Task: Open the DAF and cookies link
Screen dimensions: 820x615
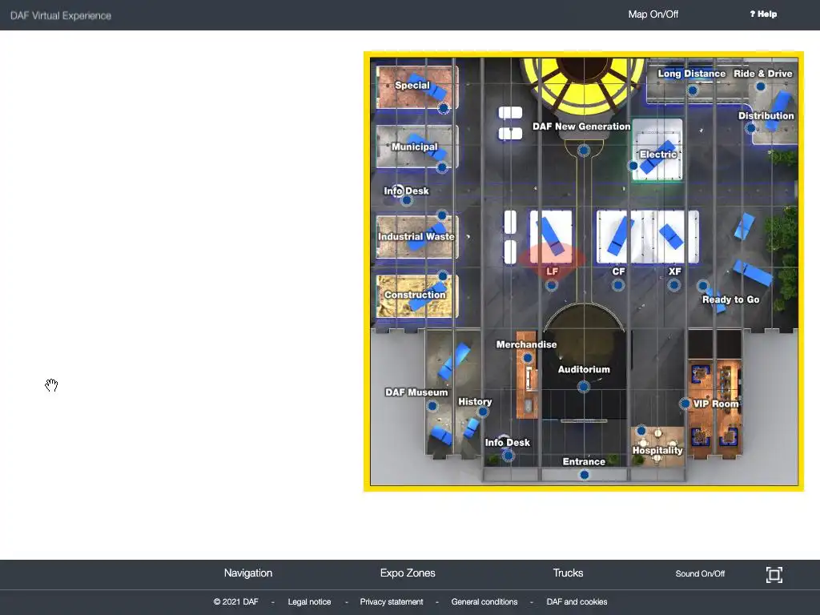Action: click(577, 602)
